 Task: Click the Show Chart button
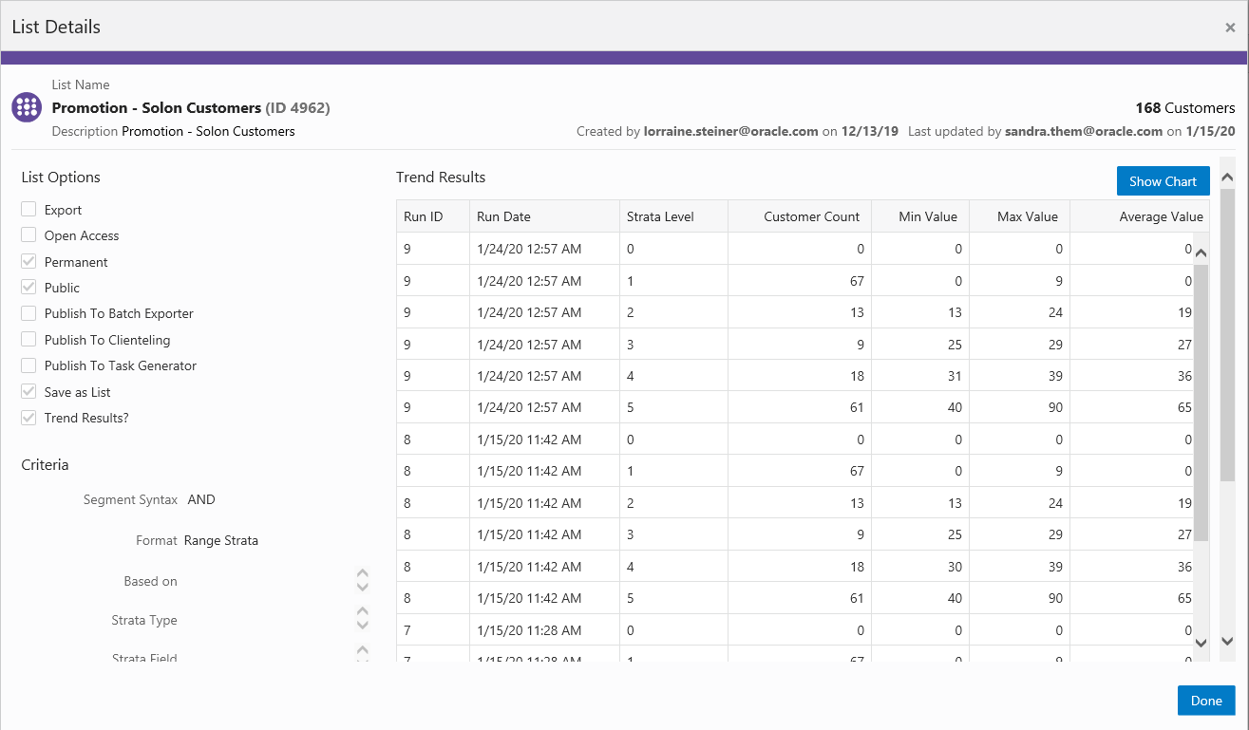[x=1163, y=181]
